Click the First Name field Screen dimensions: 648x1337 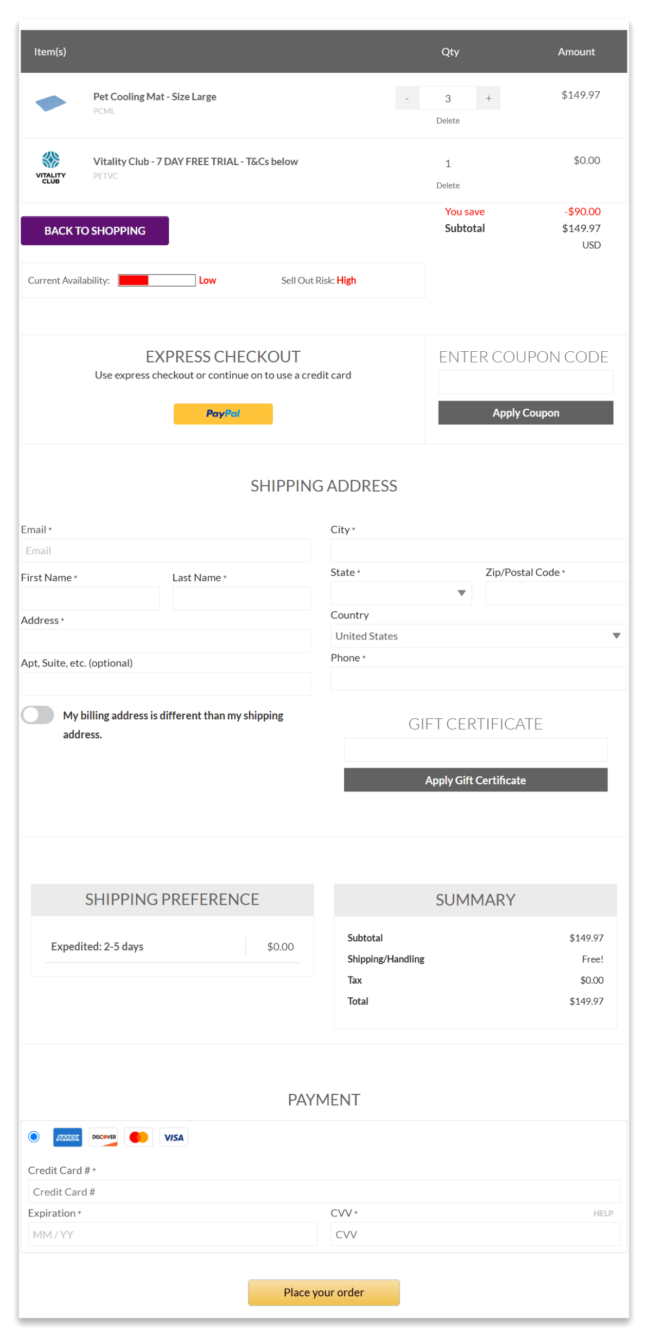(x=90, y=598)
